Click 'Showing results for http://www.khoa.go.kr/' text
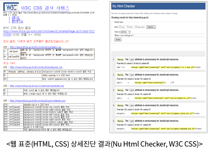Screen dimensions: 209x154 [130, 18]
